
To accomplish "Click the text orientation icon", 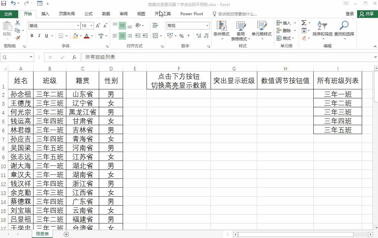I will click(138, 25).
